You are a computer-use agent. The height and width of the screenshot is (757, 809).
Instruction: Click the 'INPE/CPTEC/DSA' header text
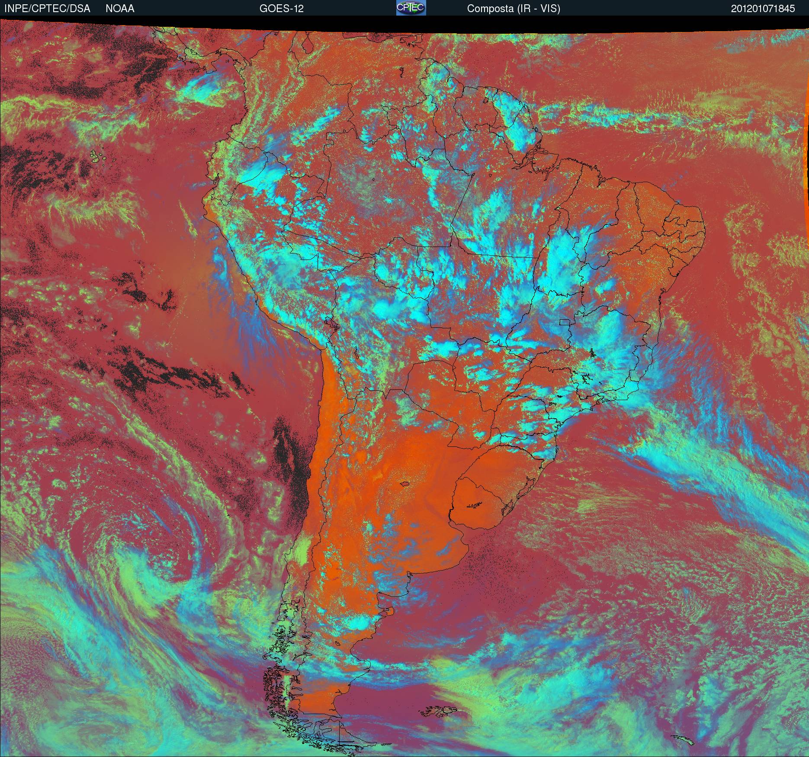(47, 9)
